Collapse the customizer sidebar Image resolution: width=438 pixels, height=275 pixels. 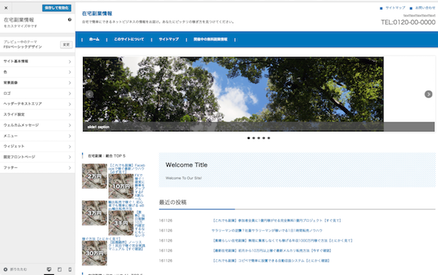15,269
